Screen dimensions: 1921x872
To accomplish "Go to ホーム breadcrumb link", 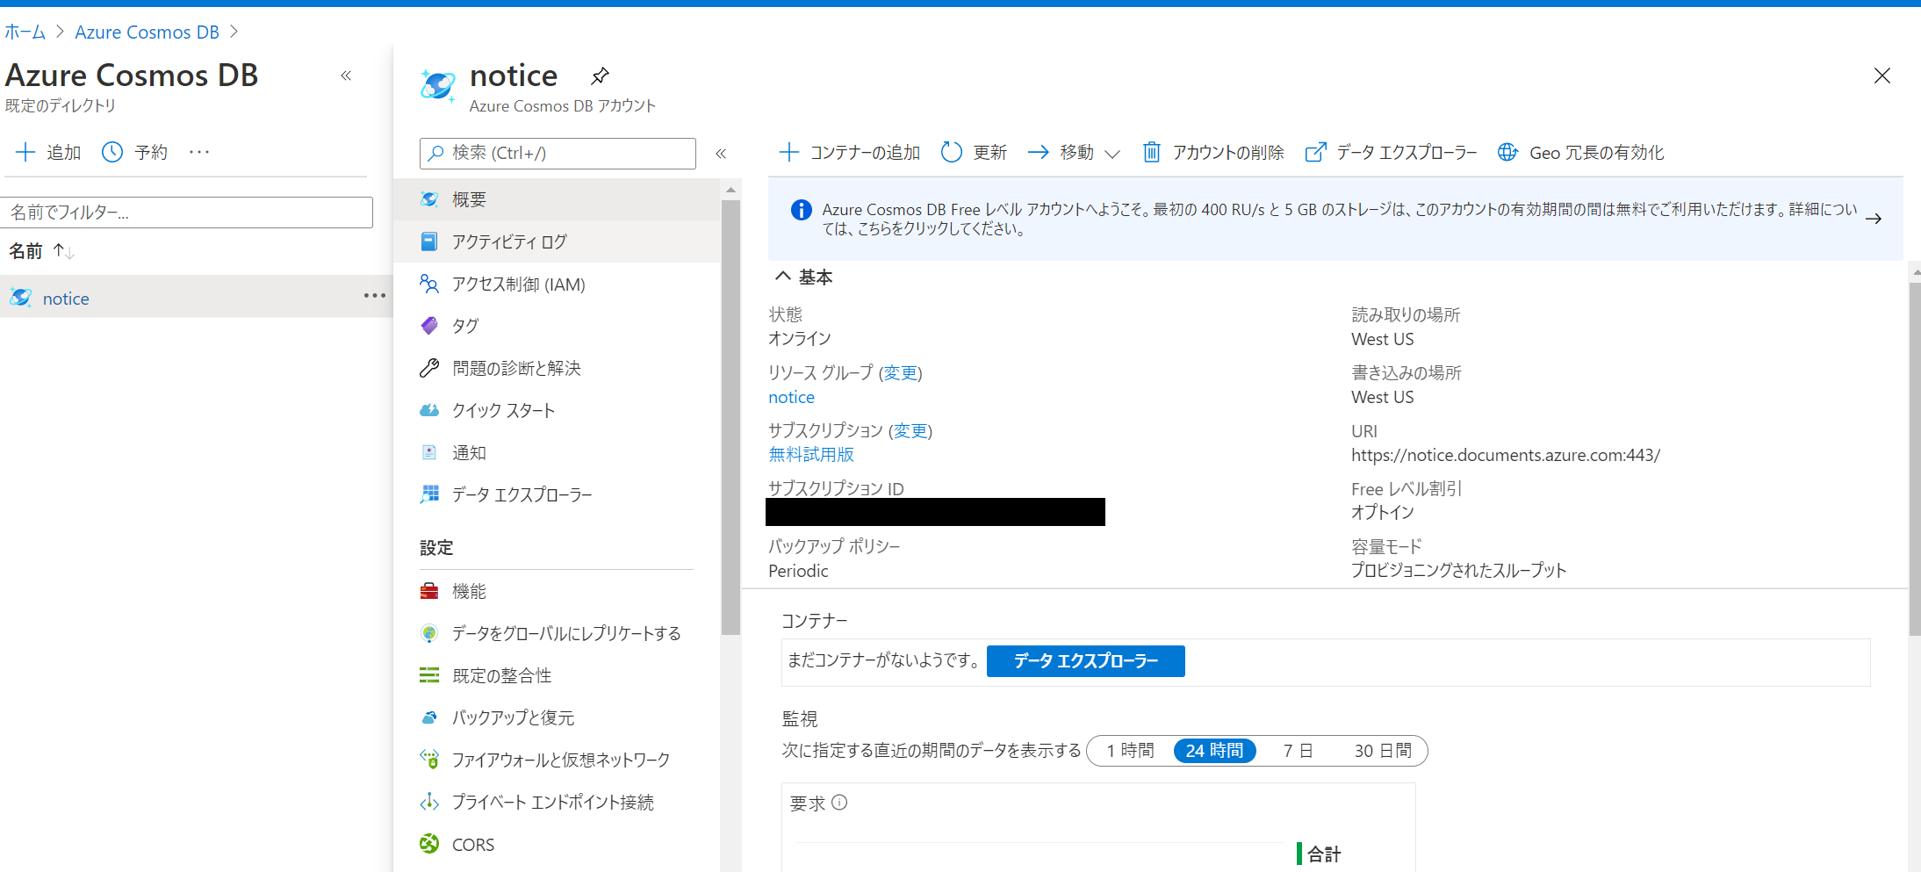I will coord(25,32).
